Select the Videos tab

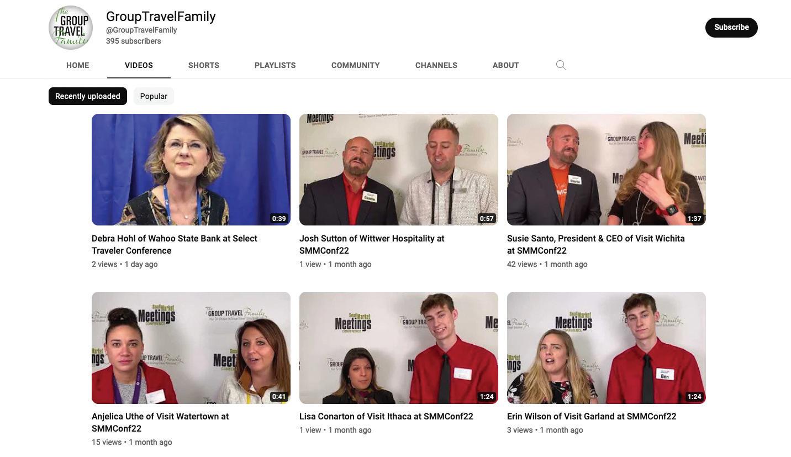pos(139,65)
